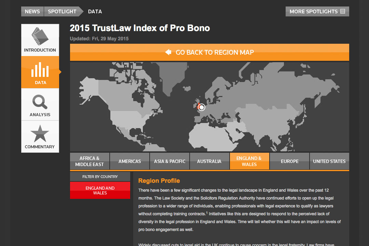The image size is (369, 246).
Task: Choose England and Wales country filter
Action: (100, 190)
